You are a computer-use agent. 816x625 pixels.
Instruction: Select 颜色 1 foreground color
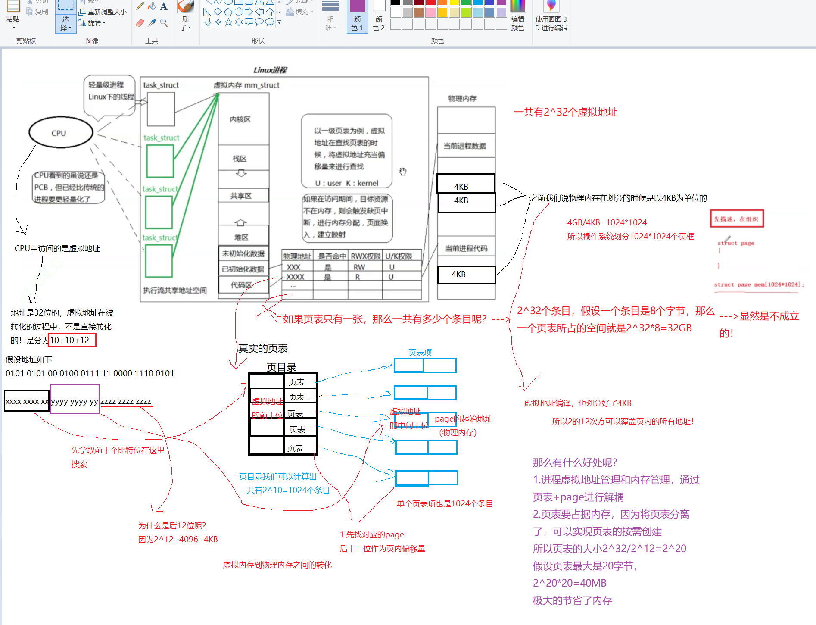[357, 16]
